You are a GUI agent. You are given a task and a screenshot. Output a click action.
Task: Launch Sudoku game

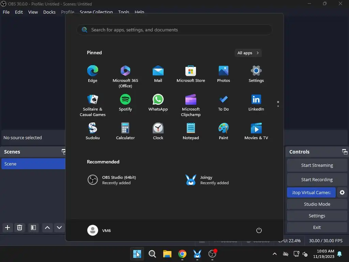click(93, 131)
